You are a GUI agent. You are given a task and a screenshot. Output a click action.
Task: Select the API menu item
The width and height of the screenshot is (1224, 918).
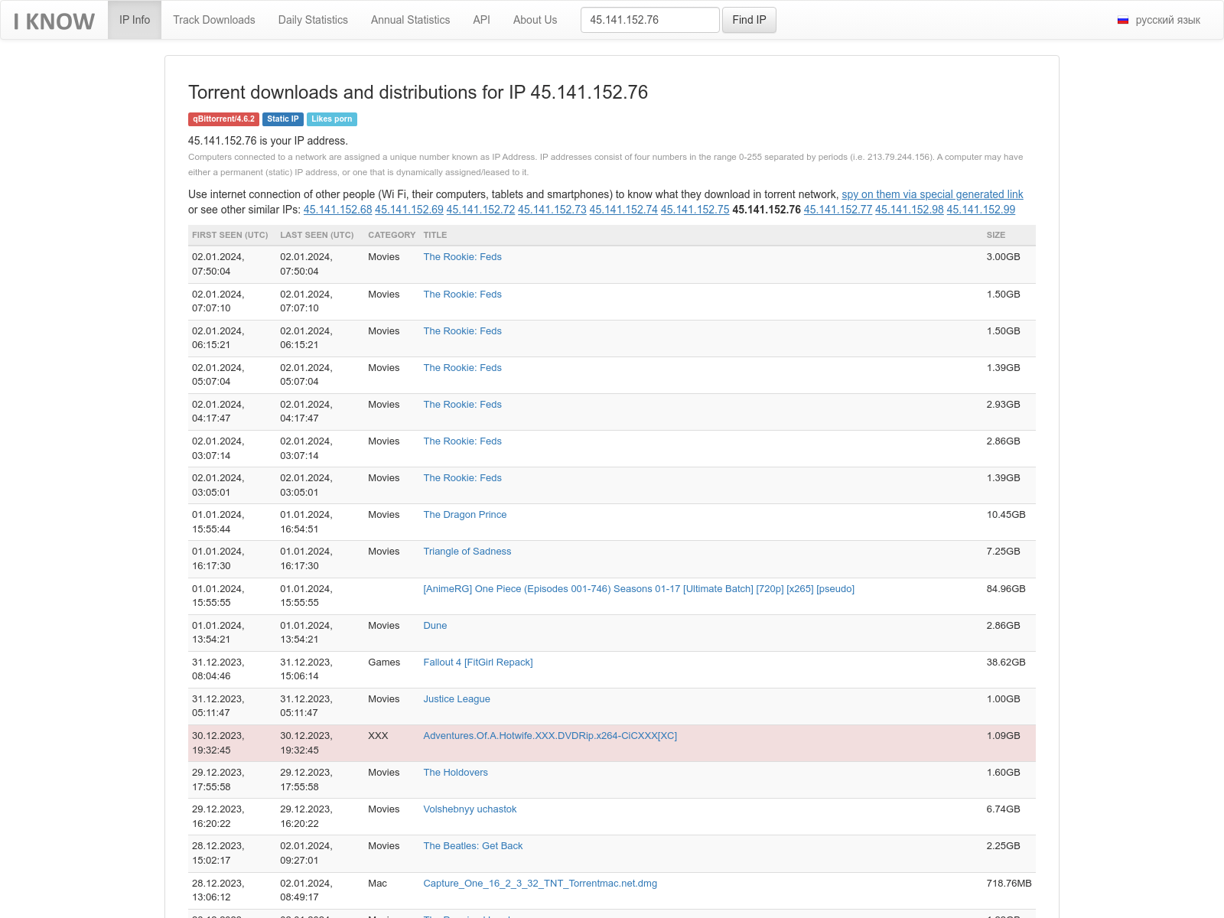click(x=481, y=20)
